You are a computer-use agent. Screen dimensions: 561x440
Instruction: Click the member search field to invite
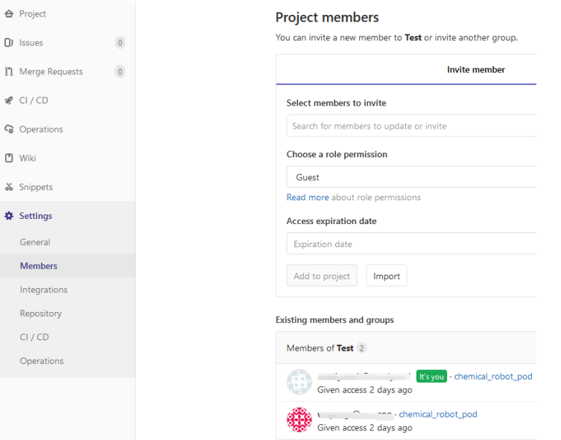click(411, 126)
